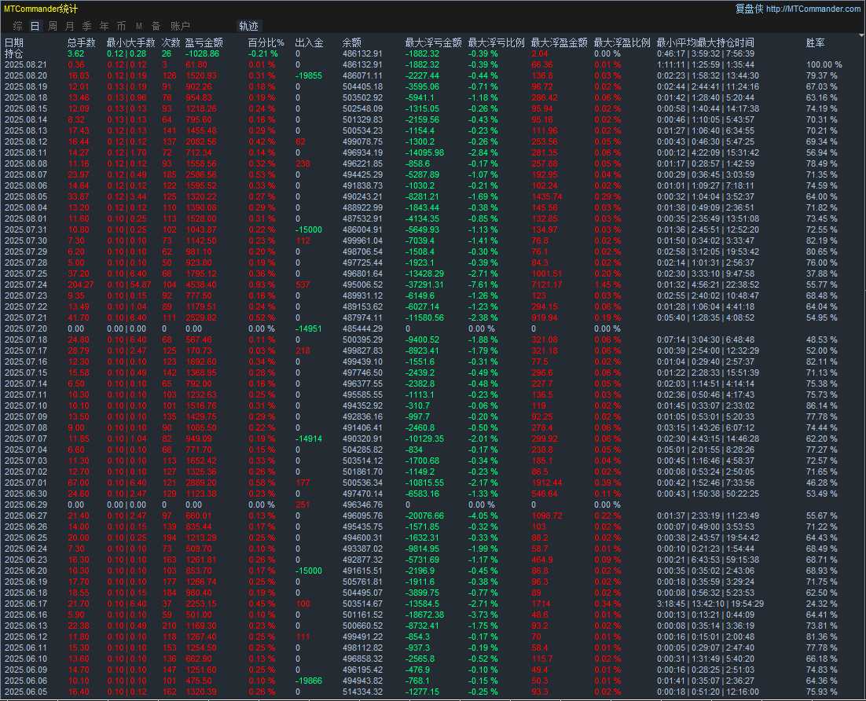Select the 日 daily tab
The image size is (866, 701).
[35, 26]
